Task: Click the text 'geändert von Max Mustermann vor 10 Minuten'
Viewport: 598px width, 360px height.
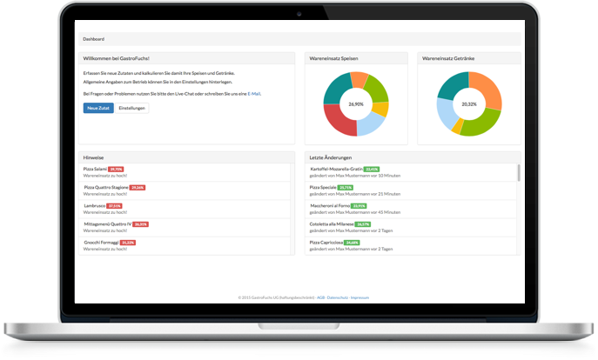Action: click(x=354, y=176)
